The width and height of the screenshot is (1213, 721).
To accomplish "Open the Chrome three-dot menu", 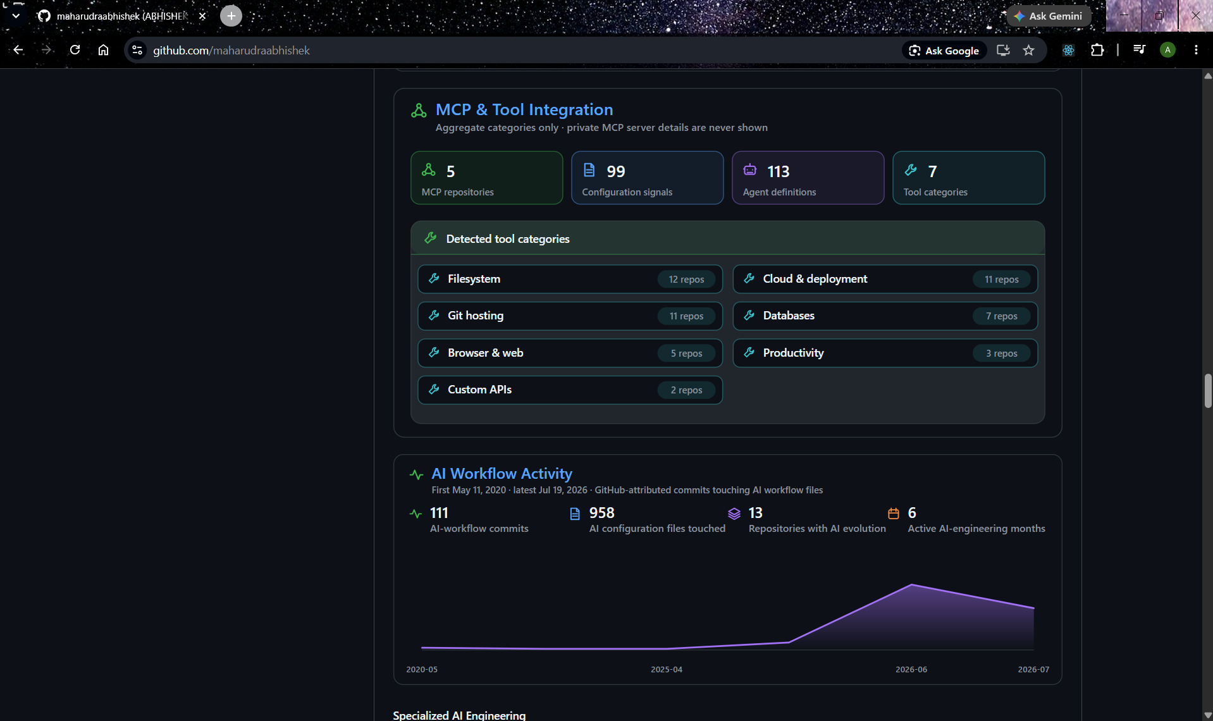I will [x=1196, y=50].
